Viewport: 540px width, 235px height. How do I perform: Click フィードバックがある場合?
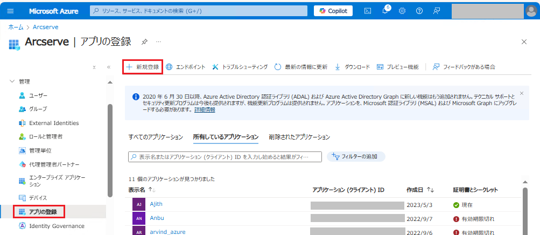[464, 67]
